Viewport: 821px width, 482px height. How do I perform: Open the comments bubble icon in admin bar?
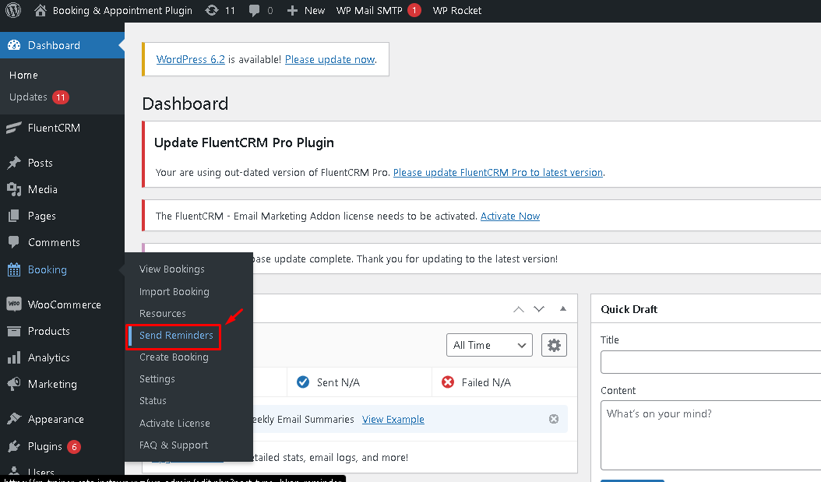[x=255, y=10]
